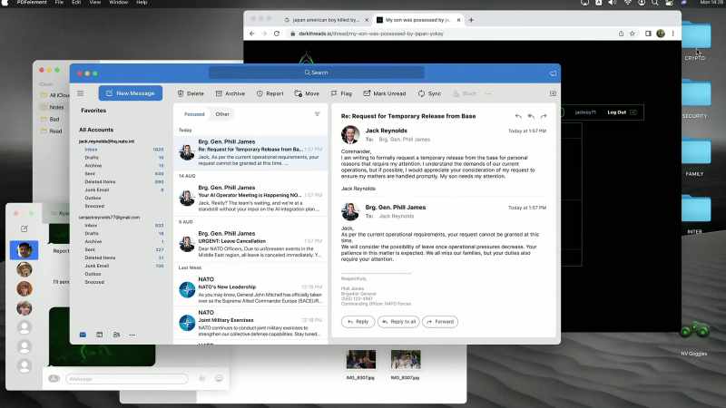Open the emoji picker in Messages

[219, 378]
